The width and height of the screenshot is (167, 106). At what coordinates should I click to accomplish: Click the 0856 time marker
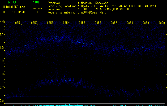click(x=98, y=23)
